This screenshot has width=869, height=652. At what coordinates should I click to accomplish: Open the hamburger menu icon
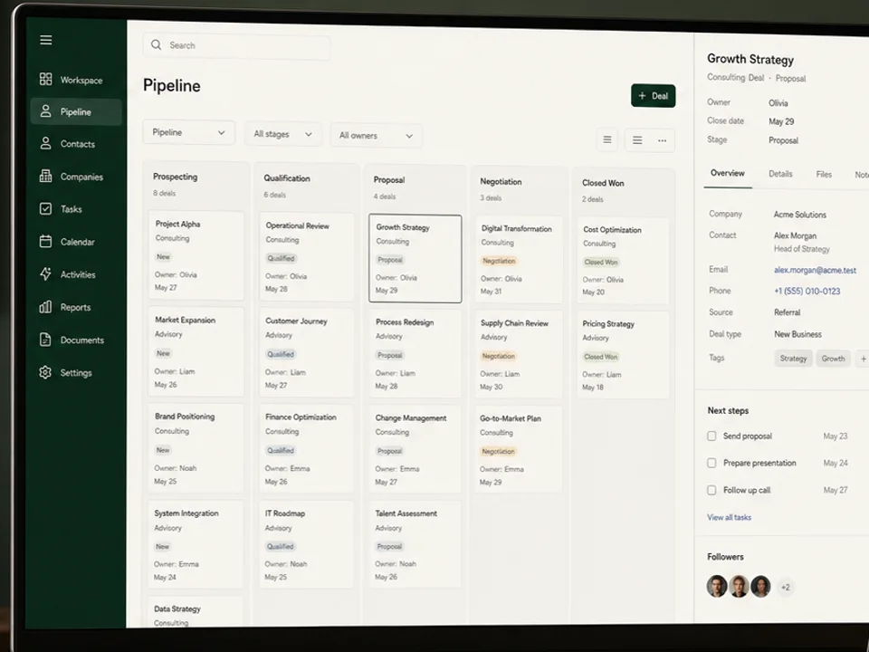[46, 40]
